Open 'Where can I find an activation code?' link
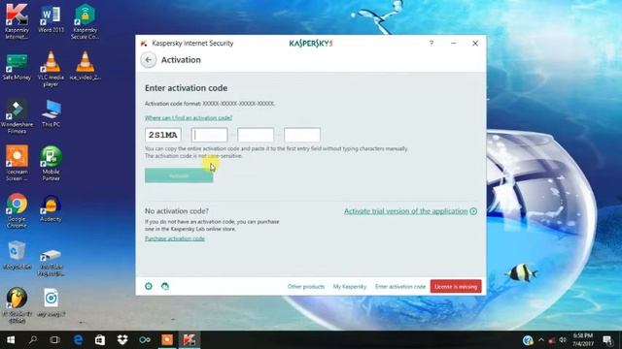 (189, 118)
